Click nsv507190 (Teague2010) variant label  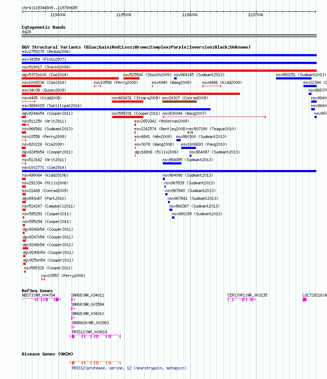(x=212, y=129)
